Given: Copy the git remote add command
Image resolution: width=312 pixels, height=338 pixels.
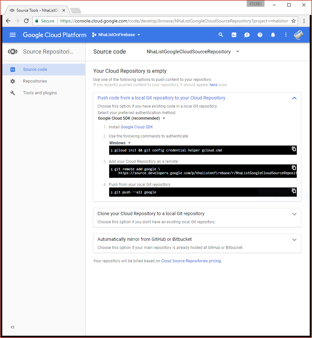Looking at the screenshot, I should 294,167.
